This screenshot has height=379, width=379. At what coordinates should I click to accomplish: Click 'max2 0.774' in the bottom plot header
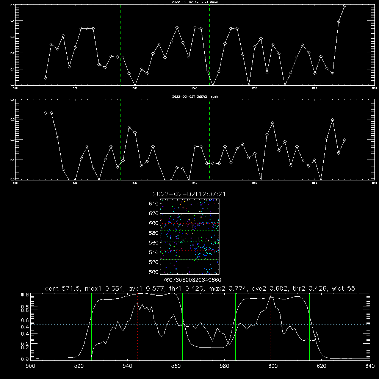click(227, 288)
